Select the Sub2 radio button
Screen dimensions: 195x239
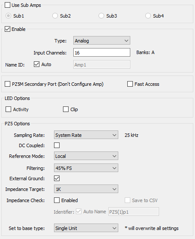55,16
